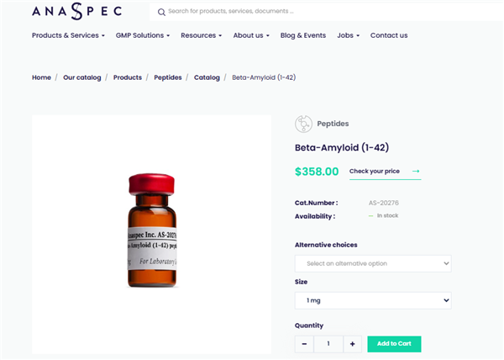The image size is (504, 360).
Task: Click the Peptides category icon
Action: click(x=303, y=124)
